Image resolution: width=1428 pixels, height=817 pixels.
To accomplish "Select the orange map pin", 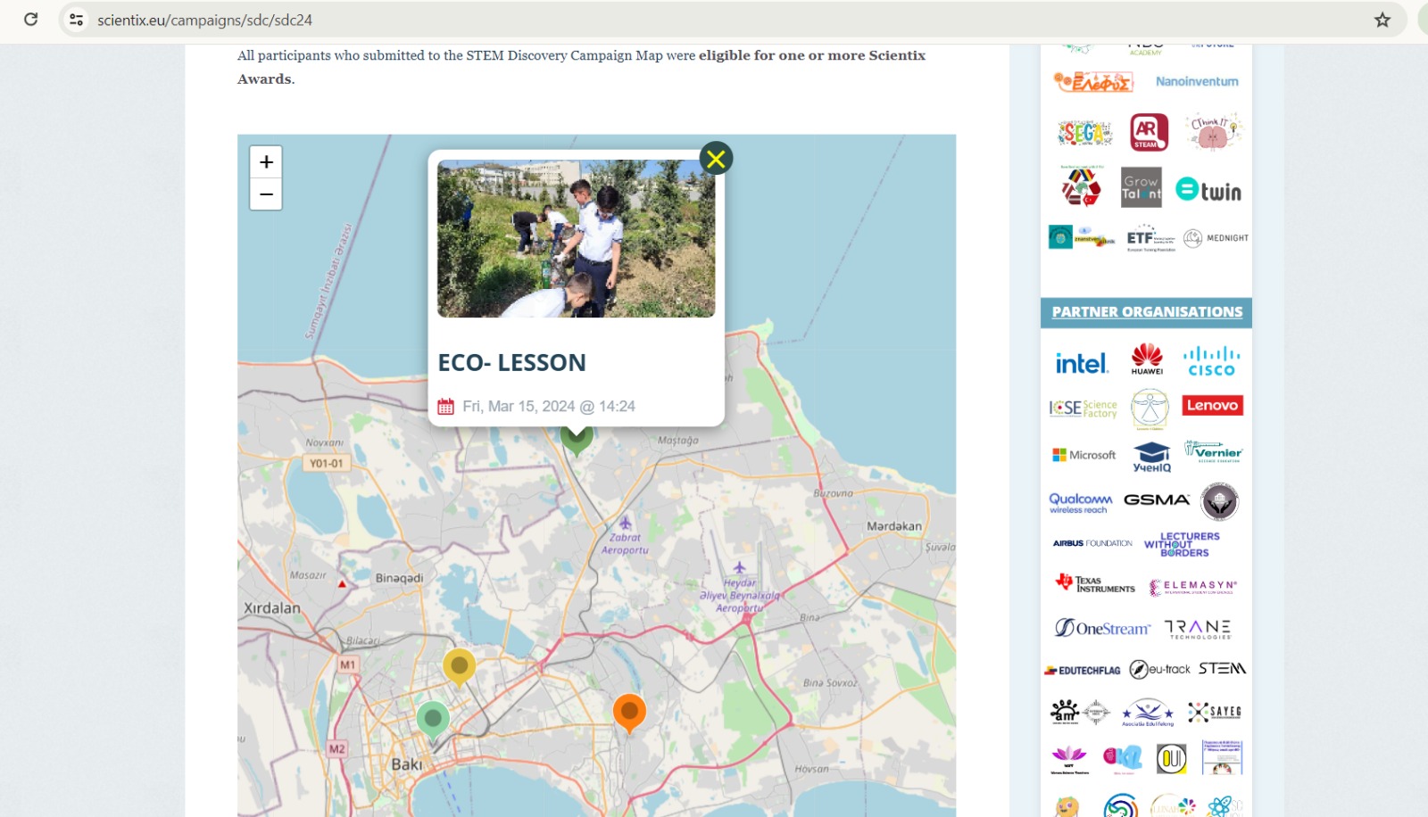I will pos(629,713).
